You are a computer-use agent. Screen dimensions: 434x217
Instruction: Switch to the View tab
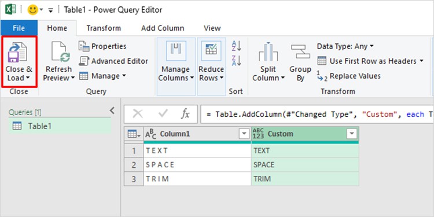[x=212, y=28]
